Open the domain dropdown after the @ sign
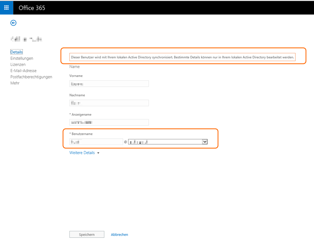Viewport: 314px width, 242px height. [168, 142]
